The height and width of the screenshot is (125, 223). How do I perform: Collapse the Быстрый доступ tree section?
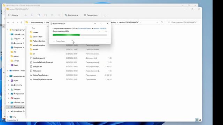[x=7, y=30]
